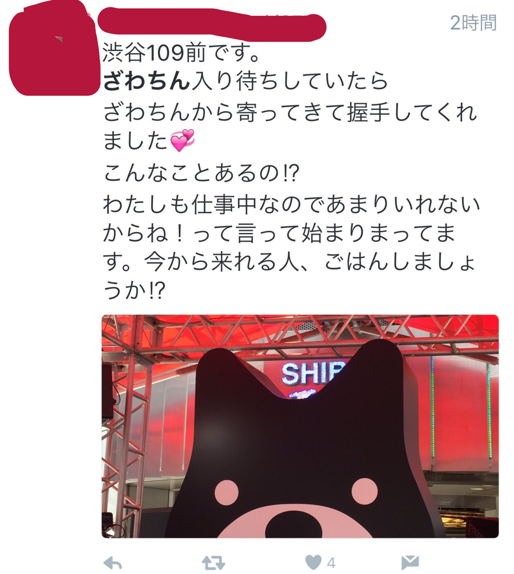
Task: Tap the text line ending 握手してくれ
Action: point(290,112)
